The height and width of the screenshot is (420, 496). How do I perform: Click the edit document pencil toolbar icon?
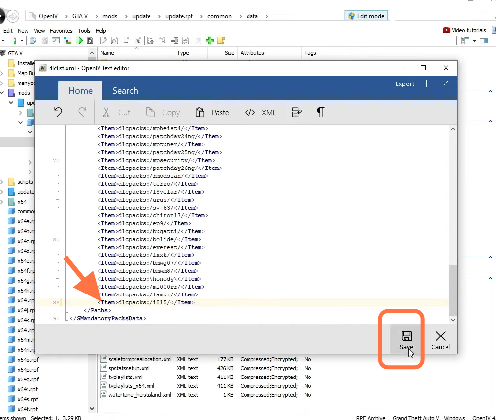click(x=103, y=41)
